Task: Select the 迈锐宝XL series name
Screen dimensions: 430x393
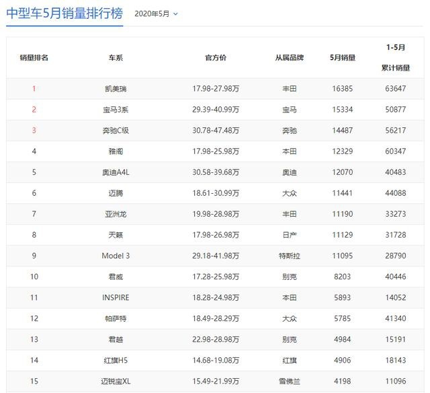Action: tap(116, 381)
